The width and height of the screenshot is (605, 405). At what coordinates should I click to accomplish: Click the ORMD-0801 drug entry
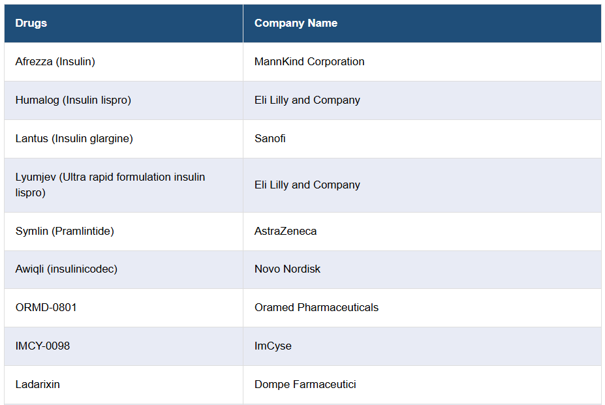point(46,308)
